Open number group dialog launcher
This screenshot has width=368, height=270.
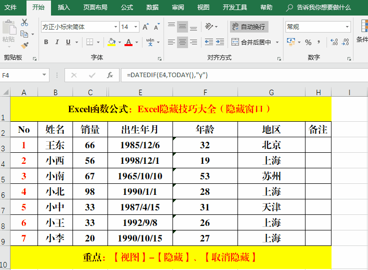pyautogui.click(x=349, y=59)
